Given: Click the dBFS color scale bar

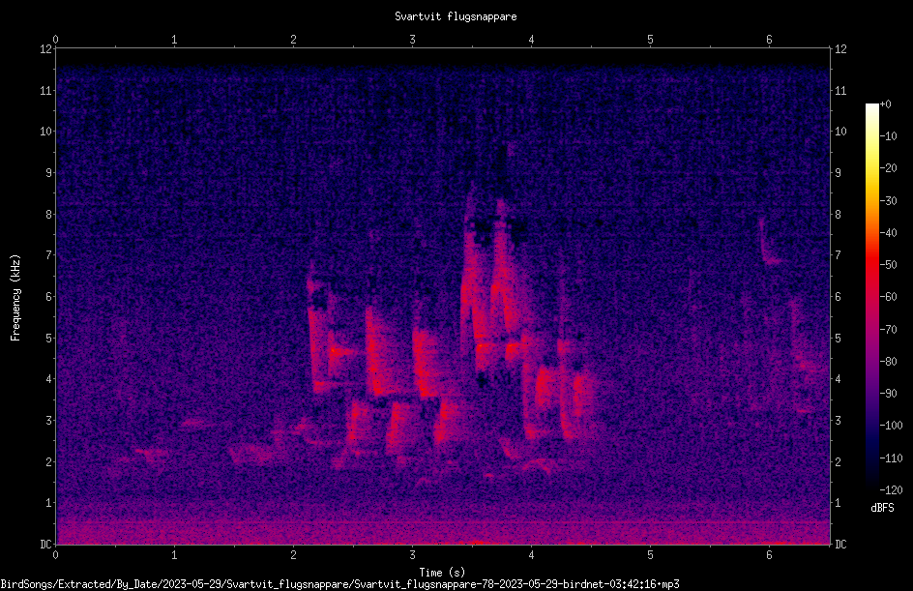Looking at the screenshot, I should [x=871, y=296].
